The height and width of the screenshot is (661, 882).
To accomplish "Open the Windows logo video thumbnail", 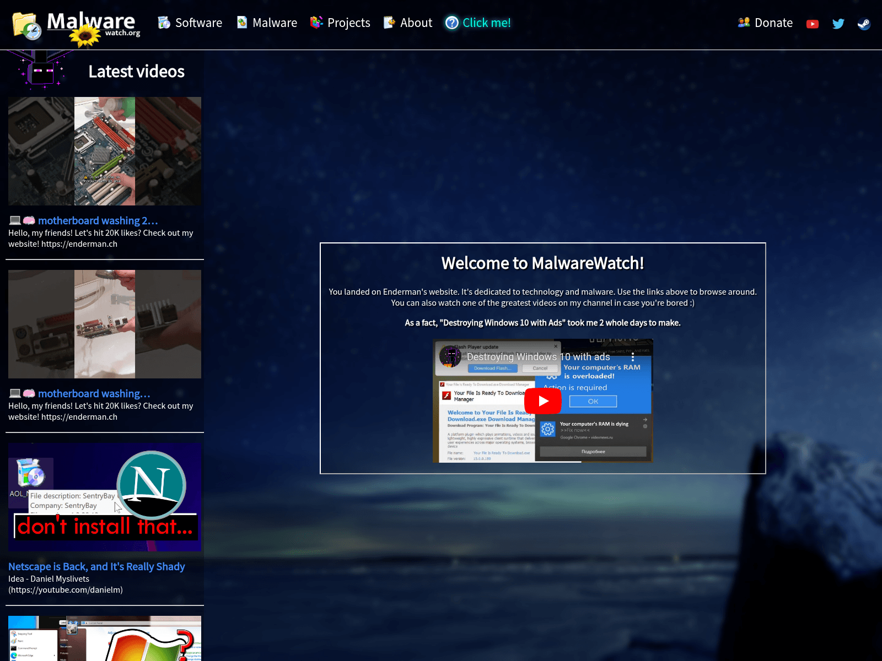I will point(105,638).
